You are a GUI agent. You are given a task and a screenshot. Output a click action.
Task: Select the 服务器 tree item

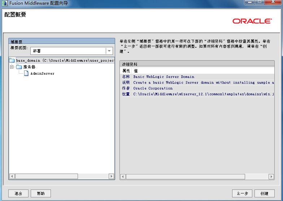pyautogui.click(x=29, y=67)
